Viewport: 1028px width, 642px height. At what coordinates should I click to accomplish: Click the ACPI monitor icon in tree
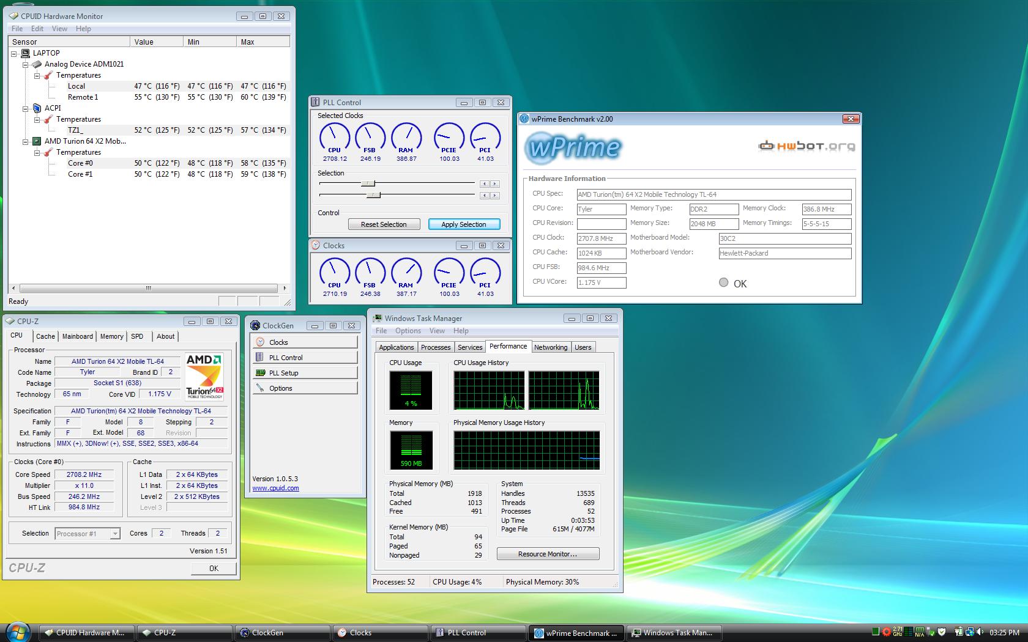37,108
